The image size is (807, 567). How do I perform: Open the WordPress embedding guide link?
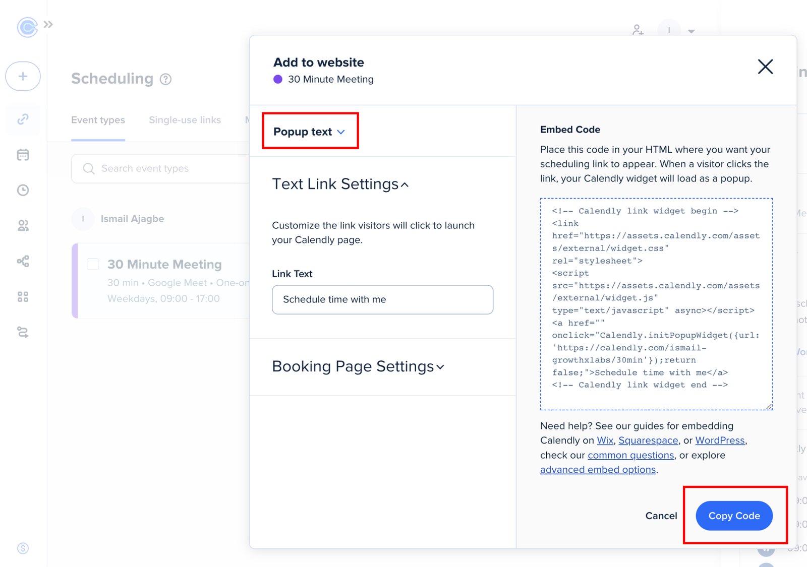click(x=720, y=440)
